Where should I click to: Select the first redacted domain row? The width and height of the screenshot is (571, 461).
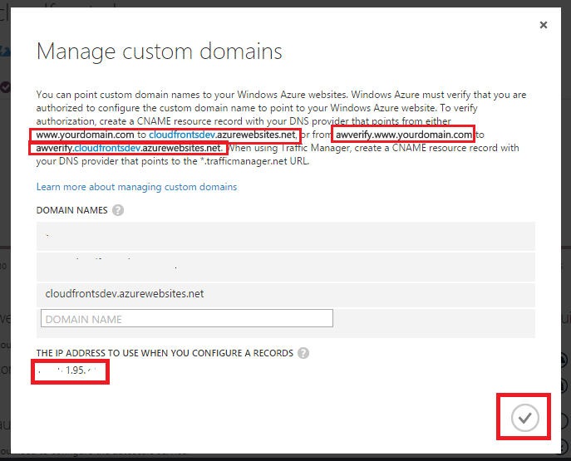click(285, 237)
